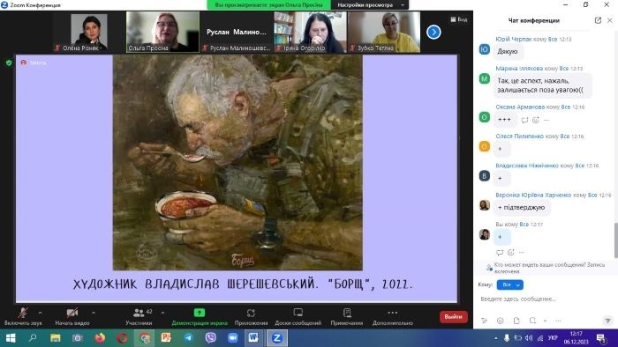Click the green encryption shield icon
The width and height of the screenshot is (618, 347).
[9, 63]
